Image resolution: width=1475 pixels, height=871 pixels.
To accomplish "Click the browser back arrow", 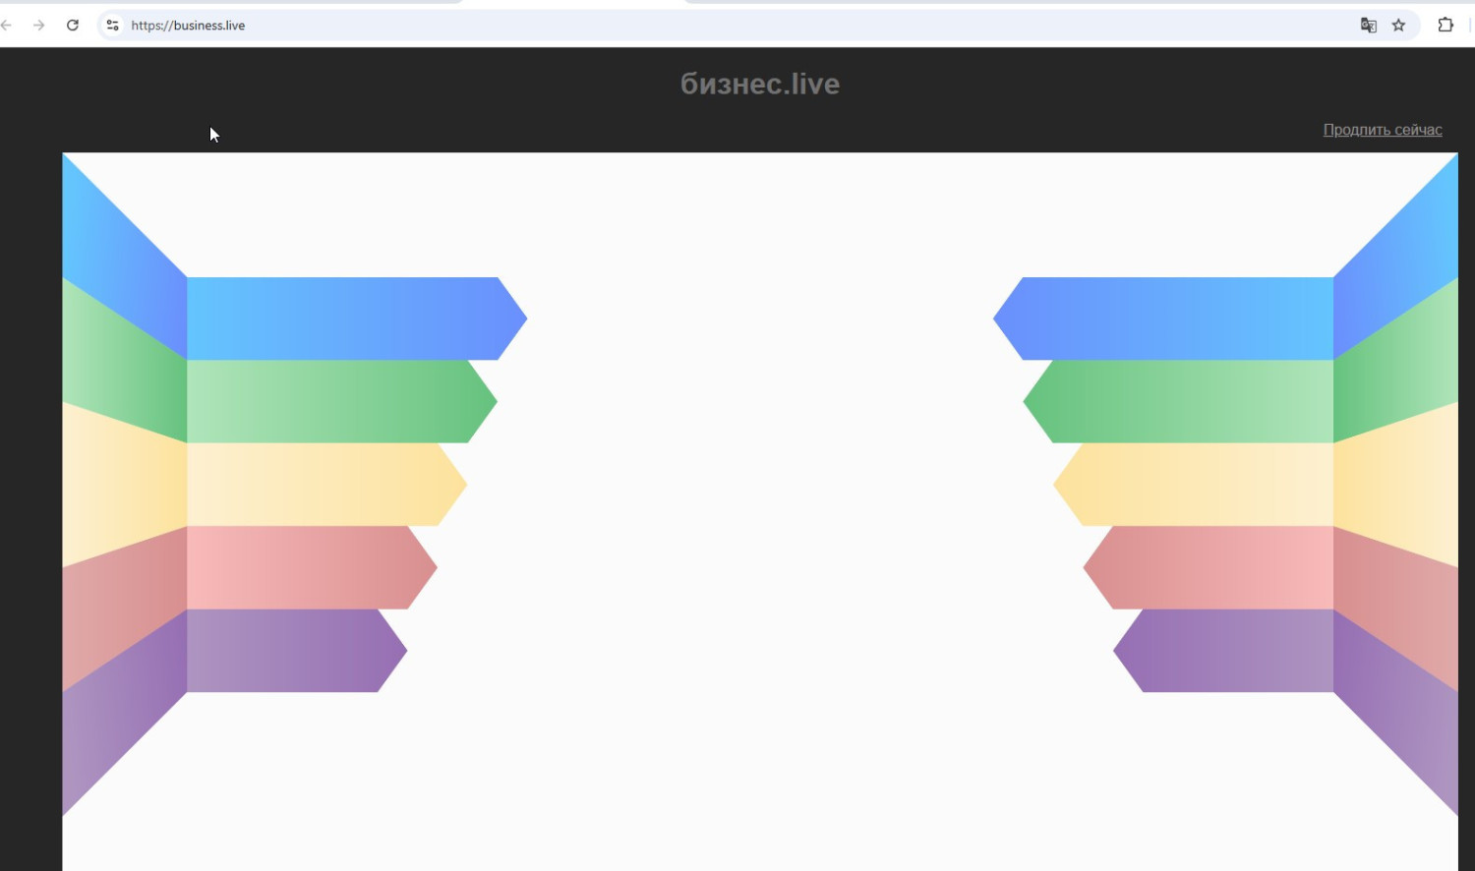I will click(8, 26).
